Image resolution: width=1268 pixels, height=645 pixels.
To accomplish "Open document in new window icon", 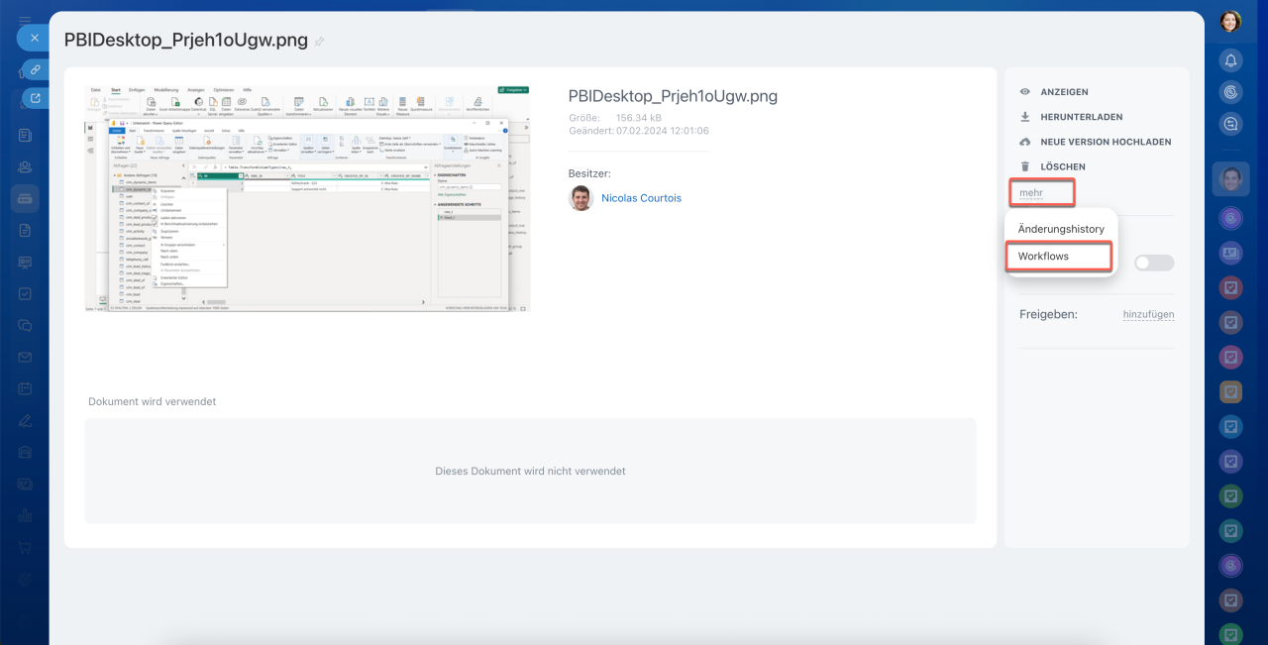I will click(x=35, y=98).
